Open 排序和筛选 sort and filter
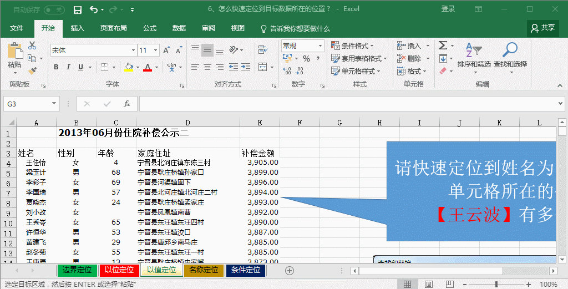The height and width of the screenshot is (289, 568). (x=474, y=57)
